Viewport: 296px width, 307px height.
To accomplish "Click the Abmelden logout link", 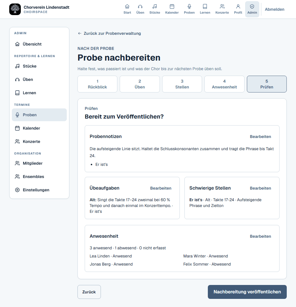I will [x=274, y=9].
